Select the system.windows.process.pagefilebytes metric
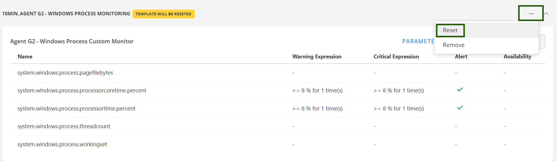 [x=65, y=73]
